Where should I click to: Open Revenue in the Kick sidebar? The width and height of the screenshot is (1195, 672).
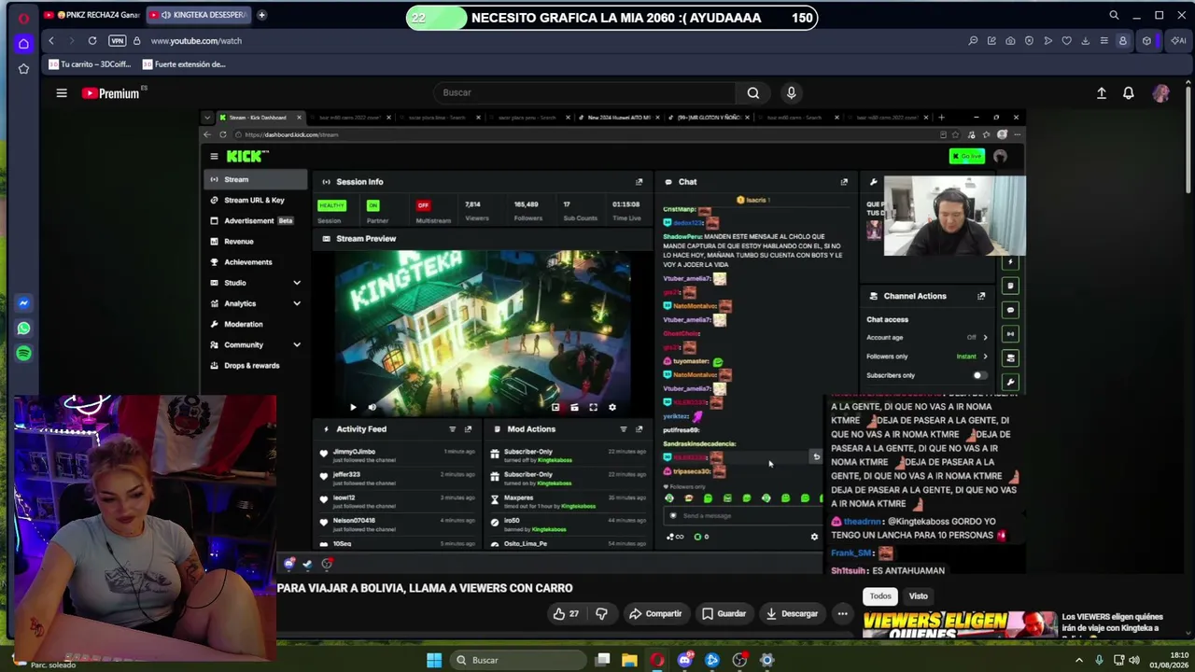click(256, 241)
